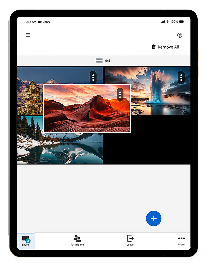Open options menu on the canyon screen share
Screen dimensions: 207x264
93,77
